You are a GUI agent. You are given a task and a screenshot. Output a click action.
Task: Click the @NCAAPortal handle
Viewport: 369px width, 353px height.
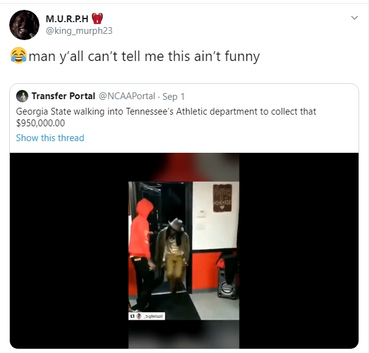tap(127, 96)
